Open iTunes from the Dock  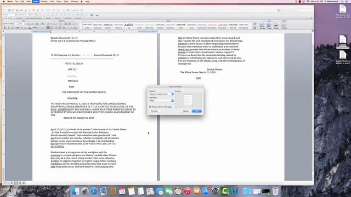tap(188, 191)
